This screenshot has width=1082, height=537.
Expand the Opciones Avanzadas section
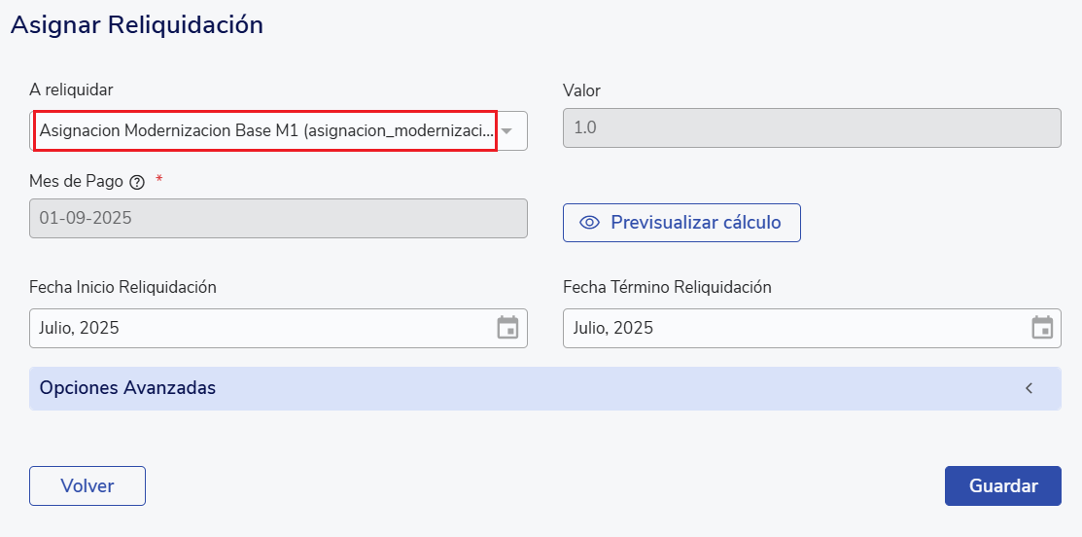pyautogui.click(x=127, y=388)
